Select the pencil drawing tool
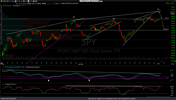Viewport: 176px width, 100px height. click(x=31, y=1)
